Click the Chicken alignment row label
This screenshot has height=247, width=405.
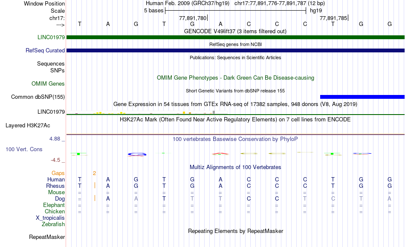click(55, 212)
